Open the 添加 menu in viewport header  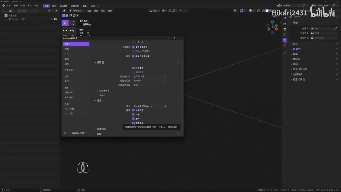[103, 11]
